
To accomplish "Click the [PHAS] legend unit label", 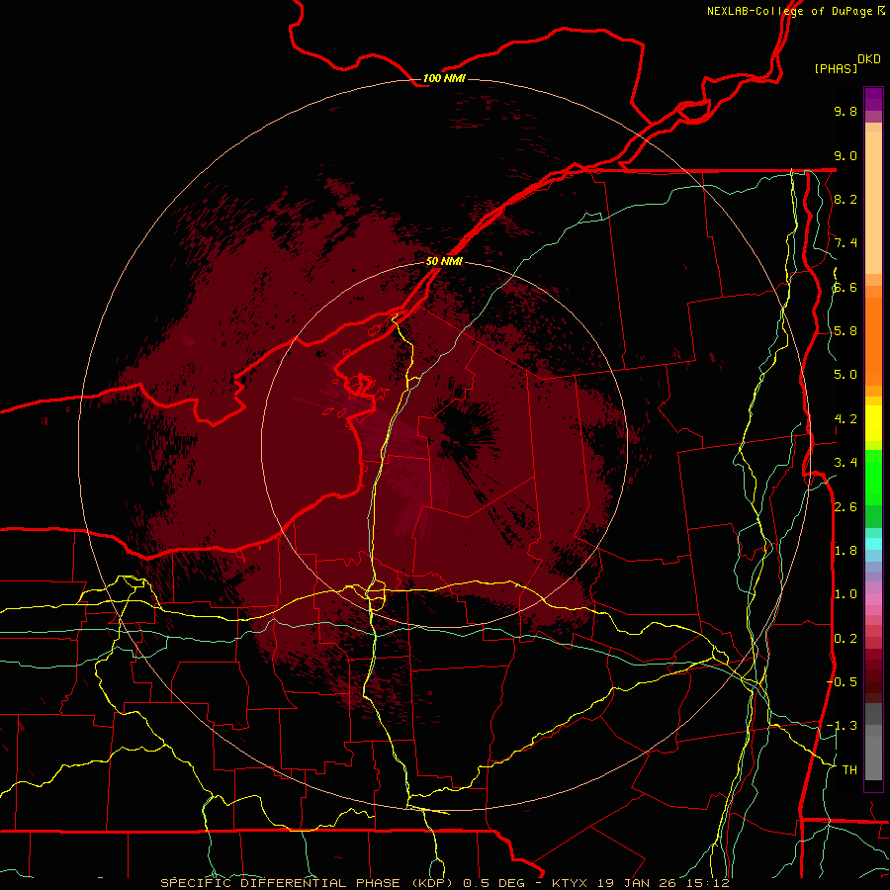I will [x=836, y=68].
